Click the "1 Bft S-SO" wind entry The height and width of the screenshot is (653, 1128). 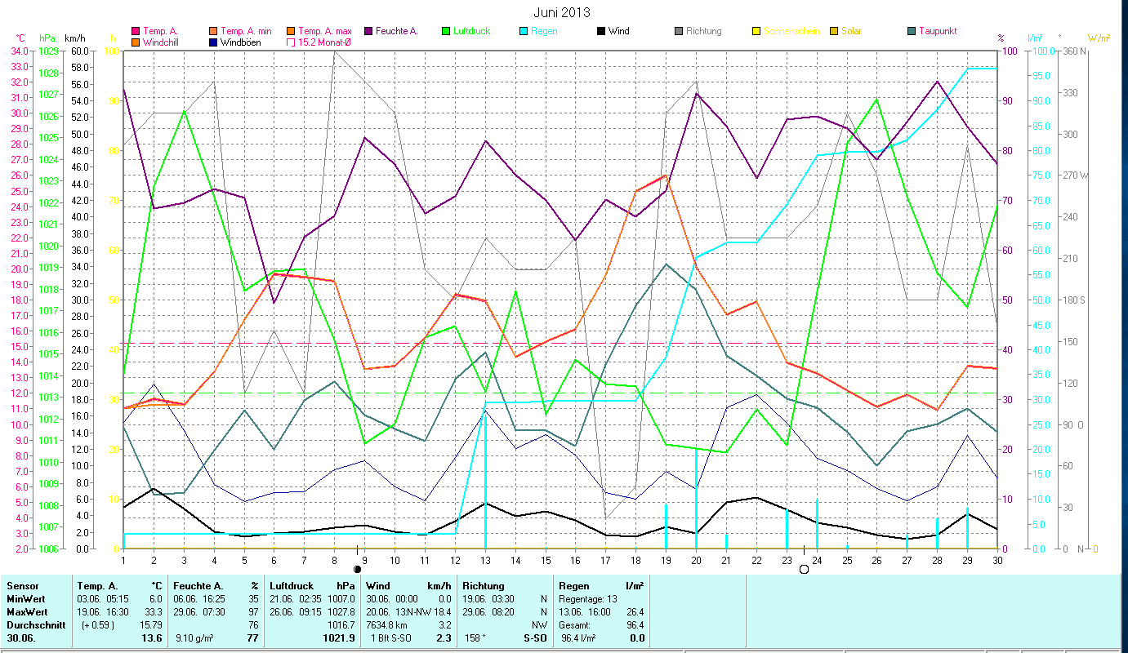(x=391, y=638)
